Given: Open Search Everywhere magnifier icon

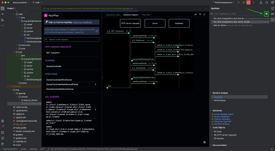Looking at the screenshot, I should click(x=267, y=2).
